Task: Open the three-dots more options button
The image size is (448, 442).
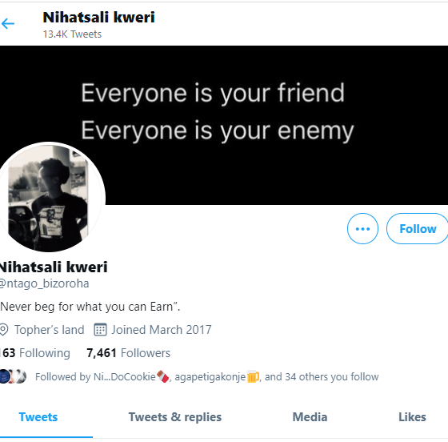Action: pyautogui.click(x=362, y=228)
